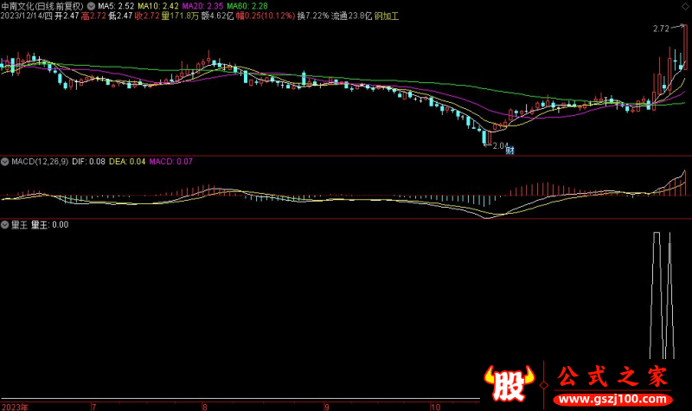692x411 pixels.
Task: Click the open price 开2.47
Action: [67, 16]
